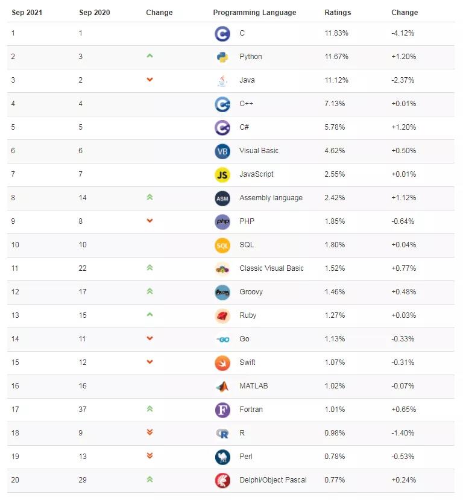Click the Ruby gem icon
463x500 pixels.
[x=222, y=315]
